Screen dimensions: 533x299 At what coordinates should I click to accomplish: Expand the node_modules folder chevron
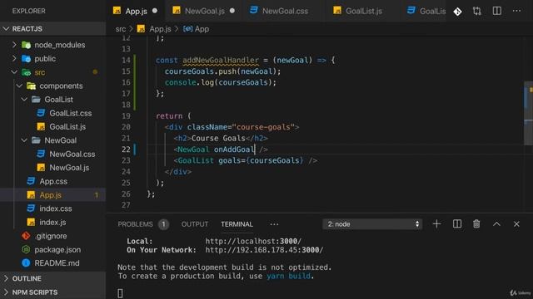coord(14,45)
